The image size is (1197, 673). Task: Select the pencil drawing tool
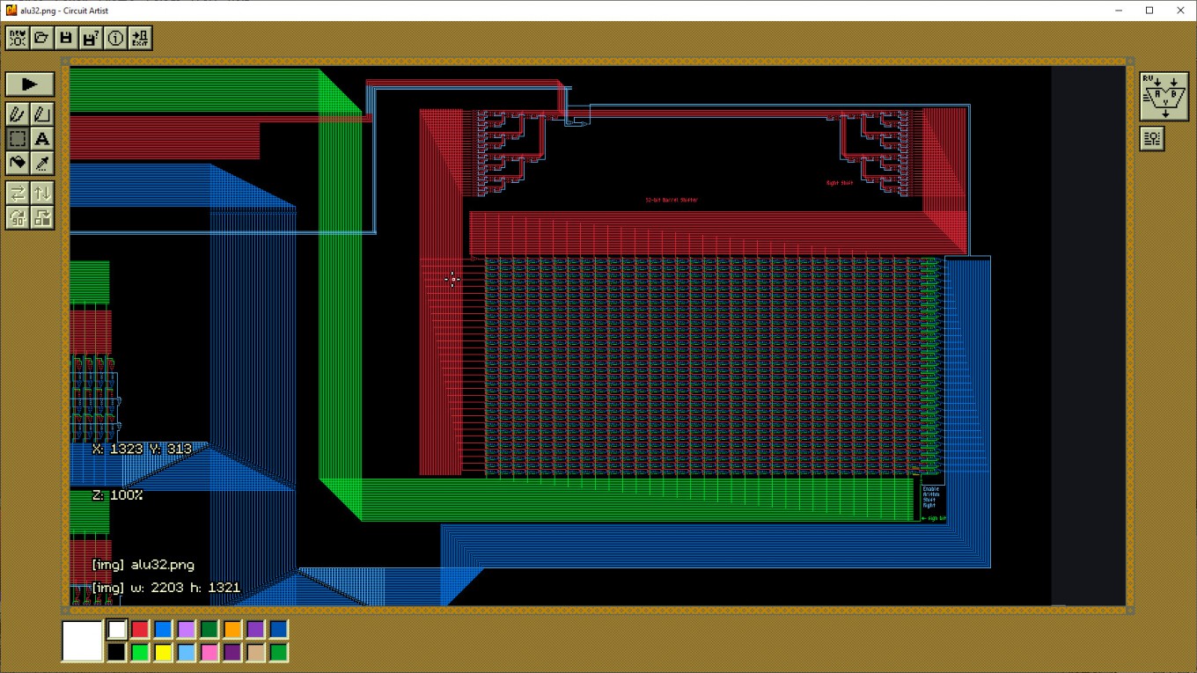click(18, 114)
